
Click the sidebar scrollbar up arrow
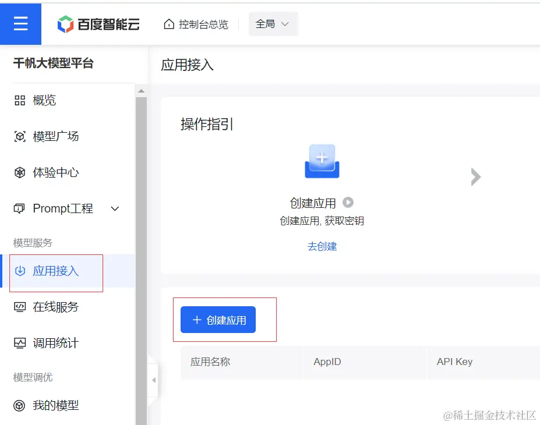click(x=141, y=91)
